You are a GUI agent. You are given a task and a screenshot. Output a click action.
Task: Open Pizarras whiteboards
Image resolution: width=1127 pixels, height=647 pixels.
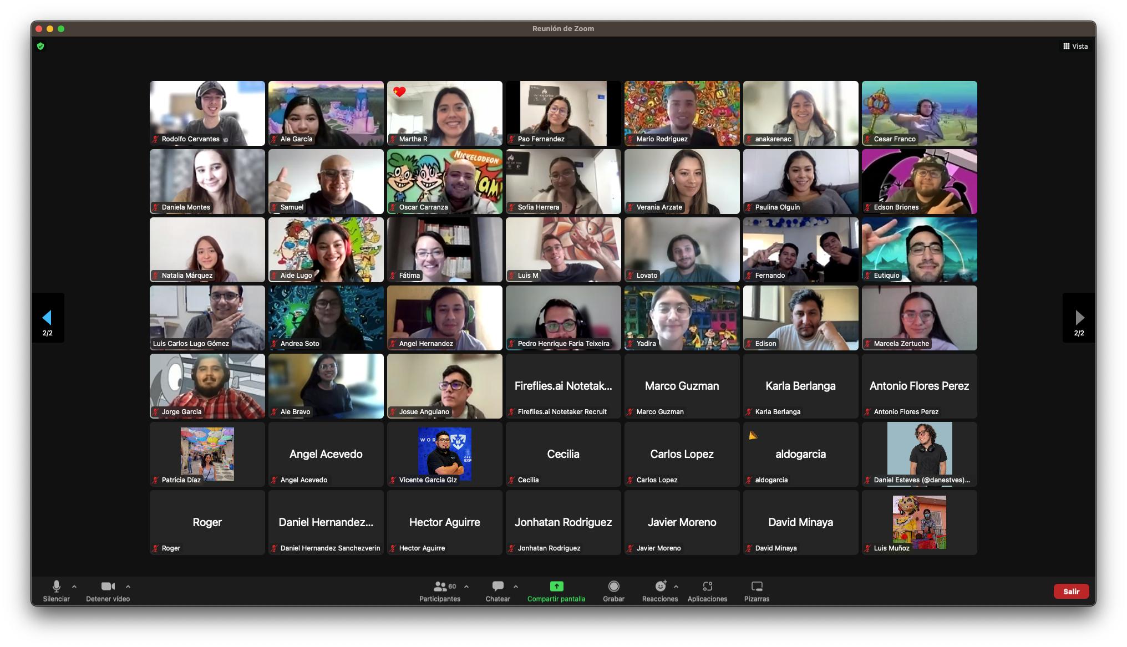coord(757,591)
